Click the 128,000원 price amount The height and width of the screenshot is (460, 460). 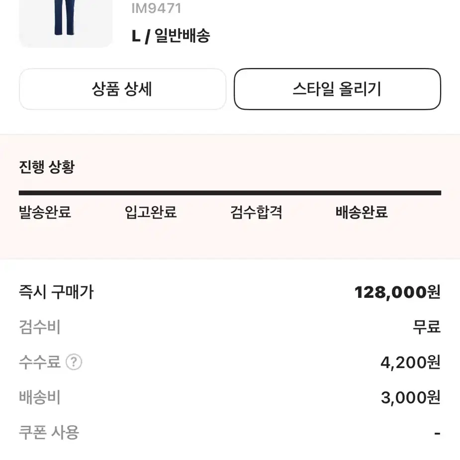click(397, 292)
